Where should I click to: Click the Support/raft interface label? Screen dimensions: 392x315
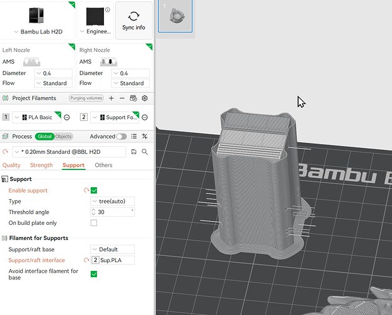[x=37, y=260]
